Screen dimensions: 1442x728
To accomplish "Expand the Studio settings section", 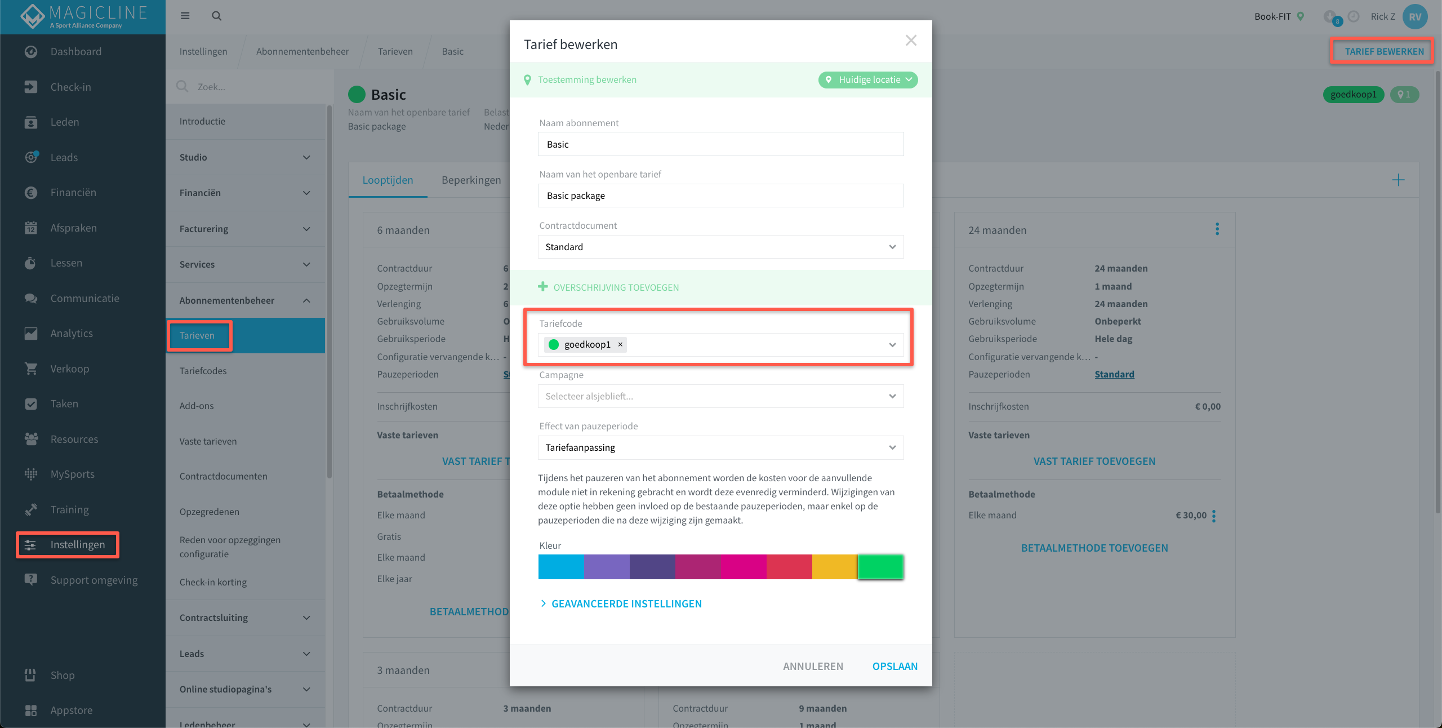I will 245,157.
